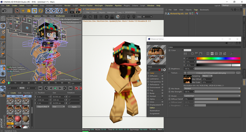The image size is (246, 132).
Task: Open the MoGraph menu
Action: (99, 5)
